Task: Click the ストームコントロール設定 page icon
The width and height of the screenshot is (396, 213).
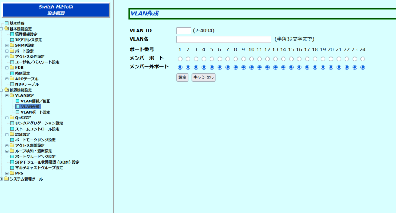Action: (x=12, y=129)
